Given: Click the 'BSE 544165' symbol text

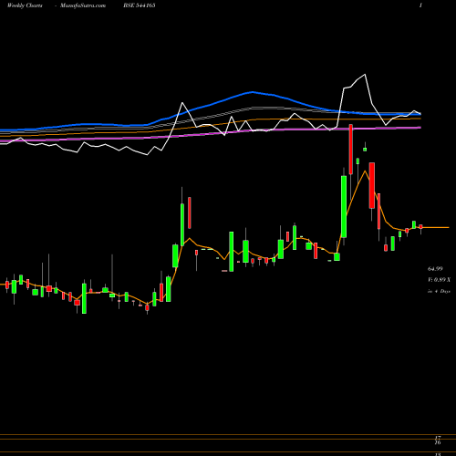Looking at the screenshot, I should click(140, 5).
